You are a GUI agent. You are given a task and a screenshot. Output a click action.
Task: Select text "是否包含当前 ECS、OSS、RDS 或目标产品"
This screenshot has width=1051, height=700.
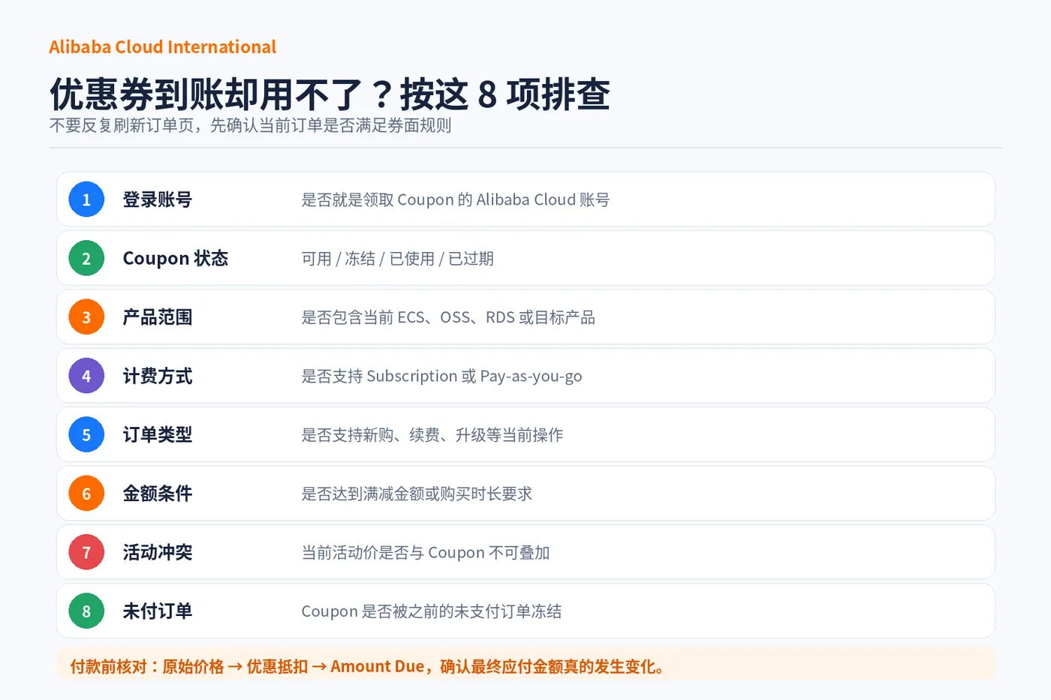tap(448, 317)
